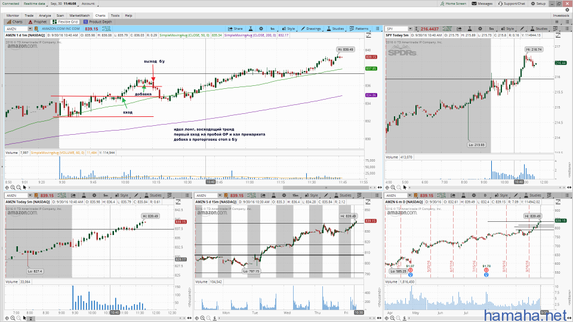
Task: Click the gear icon above Investools
Action: click(x=567, y=11)
